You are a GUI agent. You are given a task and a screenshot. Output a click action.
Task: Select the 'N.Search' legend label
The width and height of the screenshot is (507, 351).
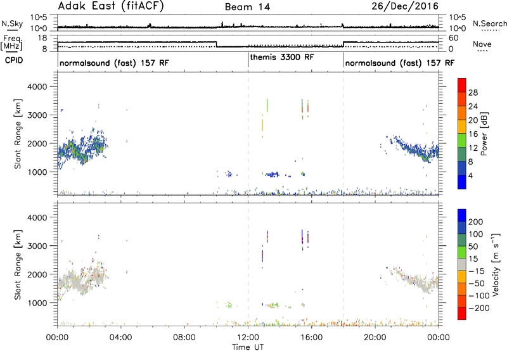click(x=489, y=23)
